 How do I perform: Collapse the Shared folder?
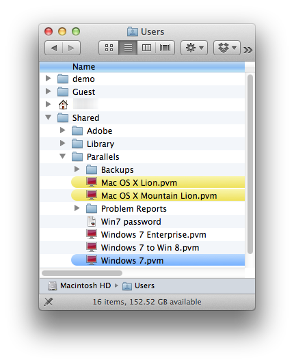[49, 117]
